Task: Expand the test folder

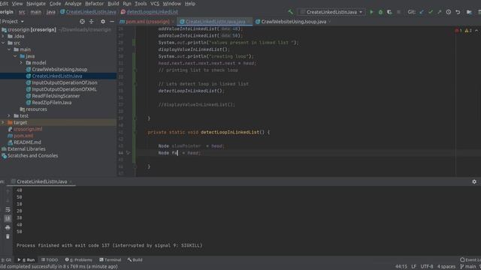Action: pos(9,116)
